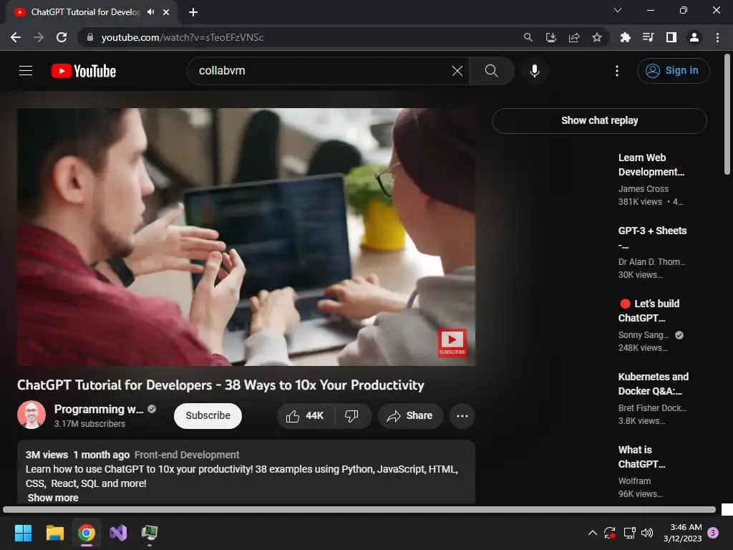
Task: Mute tab via speaker icon
Action: pos(150,12)
